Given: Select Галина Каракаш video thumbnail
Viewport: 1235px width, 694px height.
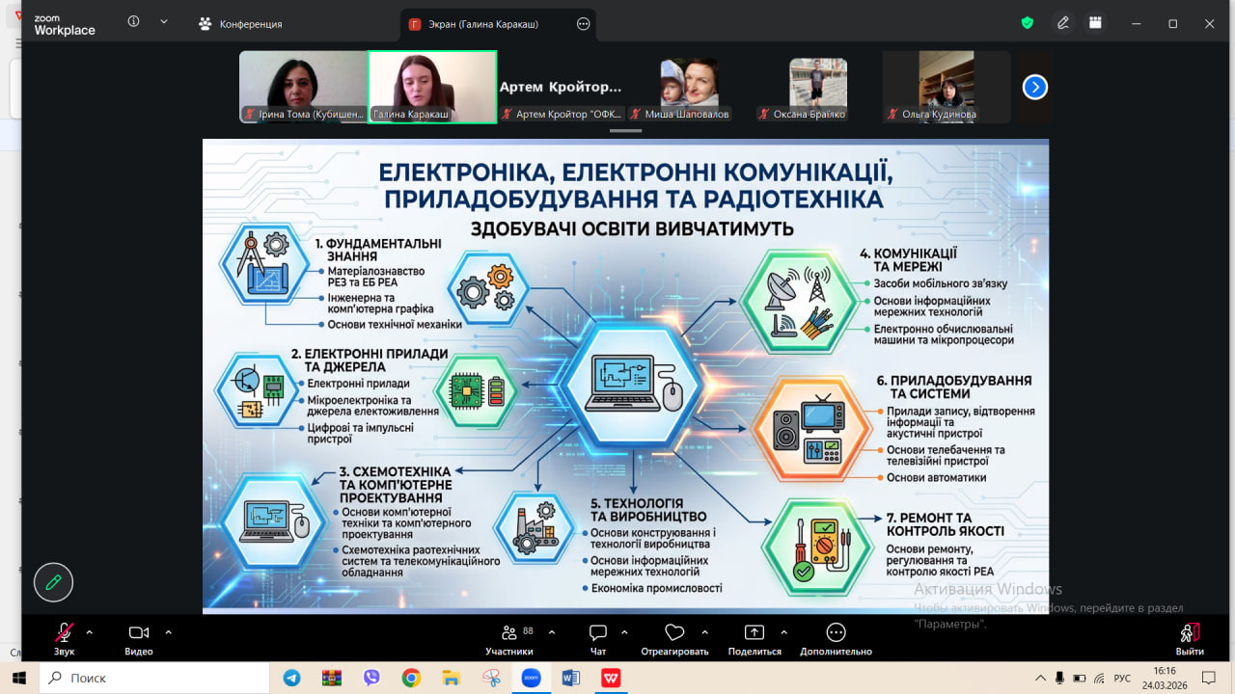Looking at the screenshot, I should coord(432,87).
